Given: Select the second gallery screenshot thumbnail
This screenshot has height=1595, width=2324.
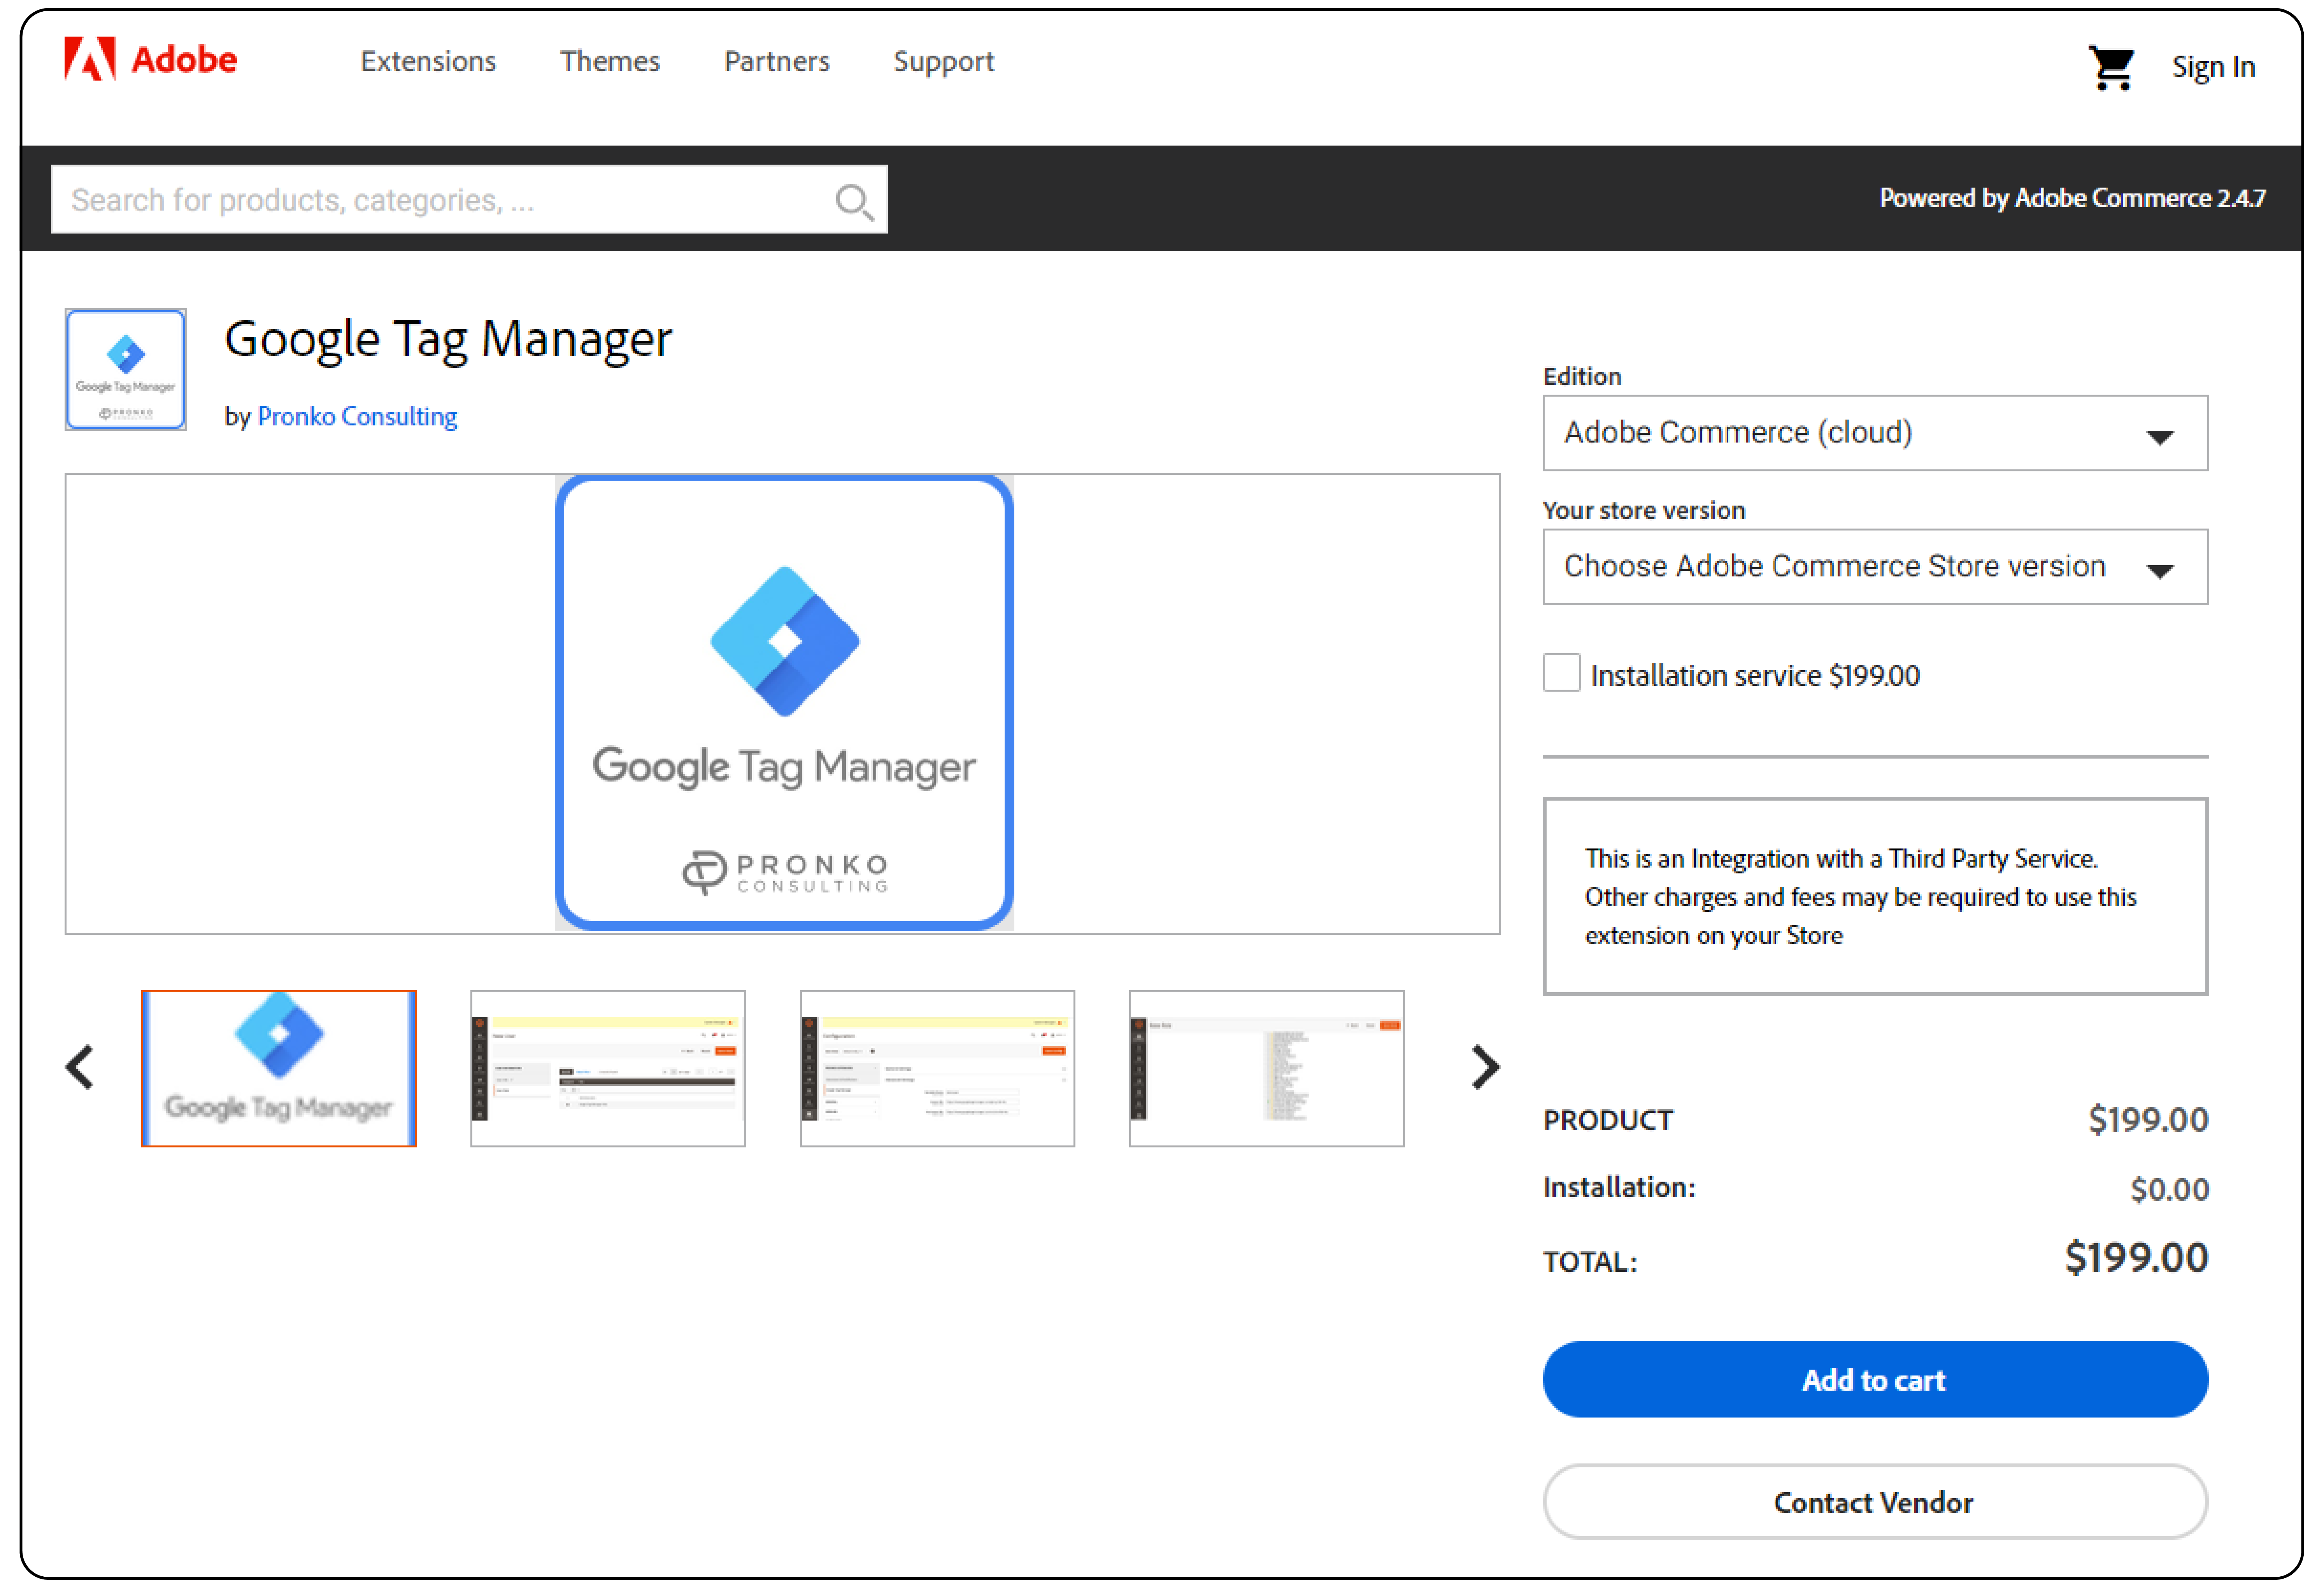Looking at the screenshot, I should (x=608, y=1069).
